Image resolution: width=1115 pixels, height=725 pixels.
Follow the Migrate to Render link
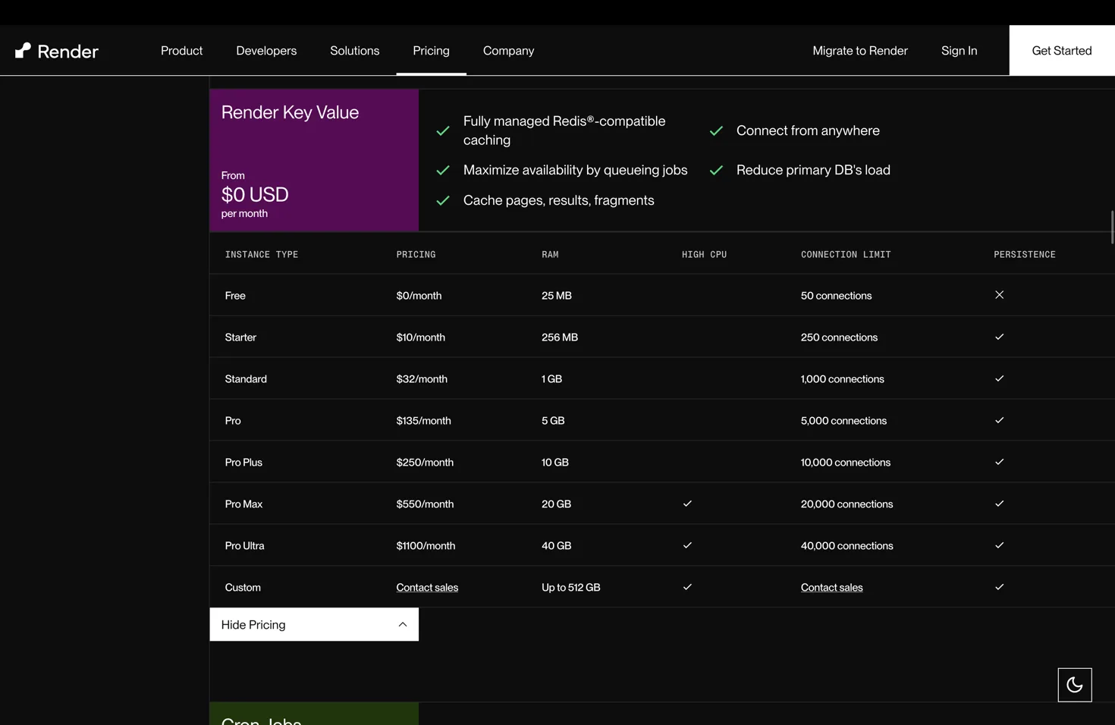click(x=859, y=51)
